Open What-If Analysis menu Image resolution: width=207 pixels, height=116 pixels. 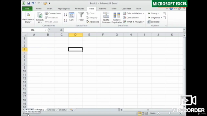click(x=134, y=22)
